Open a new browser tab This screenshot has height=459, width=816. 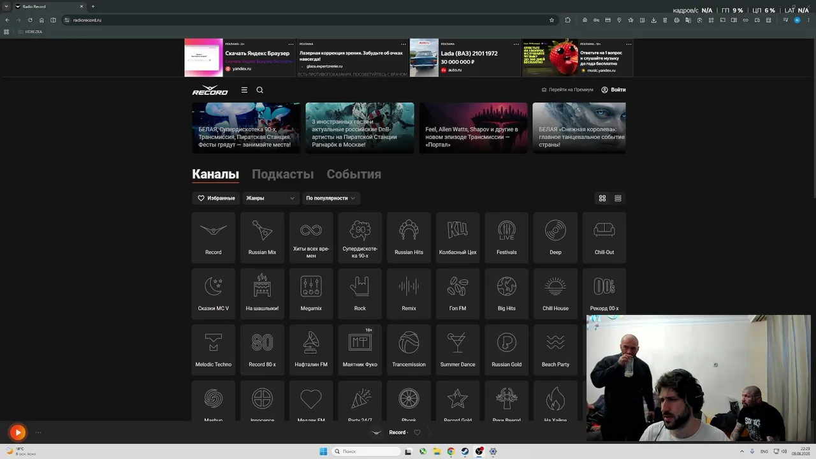pyautogui.click(x=93, y=6)
